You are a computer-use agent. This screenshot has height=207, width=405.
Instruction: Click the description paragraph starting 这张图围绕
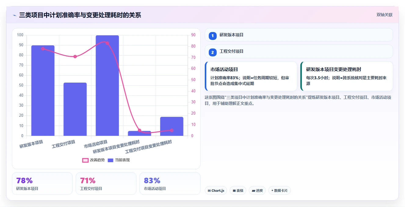click(x=298, y=100)
